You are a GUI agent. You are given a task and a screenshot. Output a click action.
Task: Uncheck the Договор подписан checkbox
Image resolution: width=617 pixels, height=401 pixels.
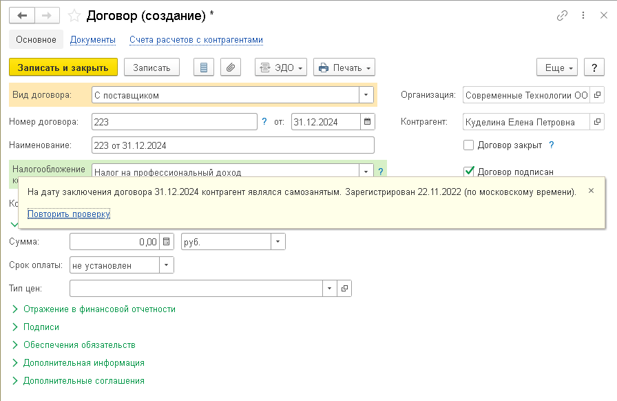(469, 171)
